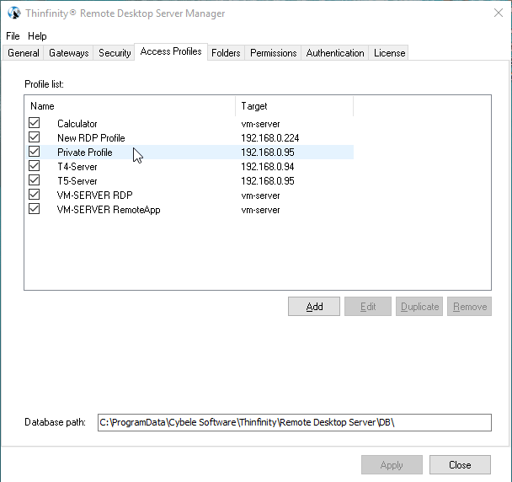
Task: Open the Help menu
Action: [x=37, y=36]
